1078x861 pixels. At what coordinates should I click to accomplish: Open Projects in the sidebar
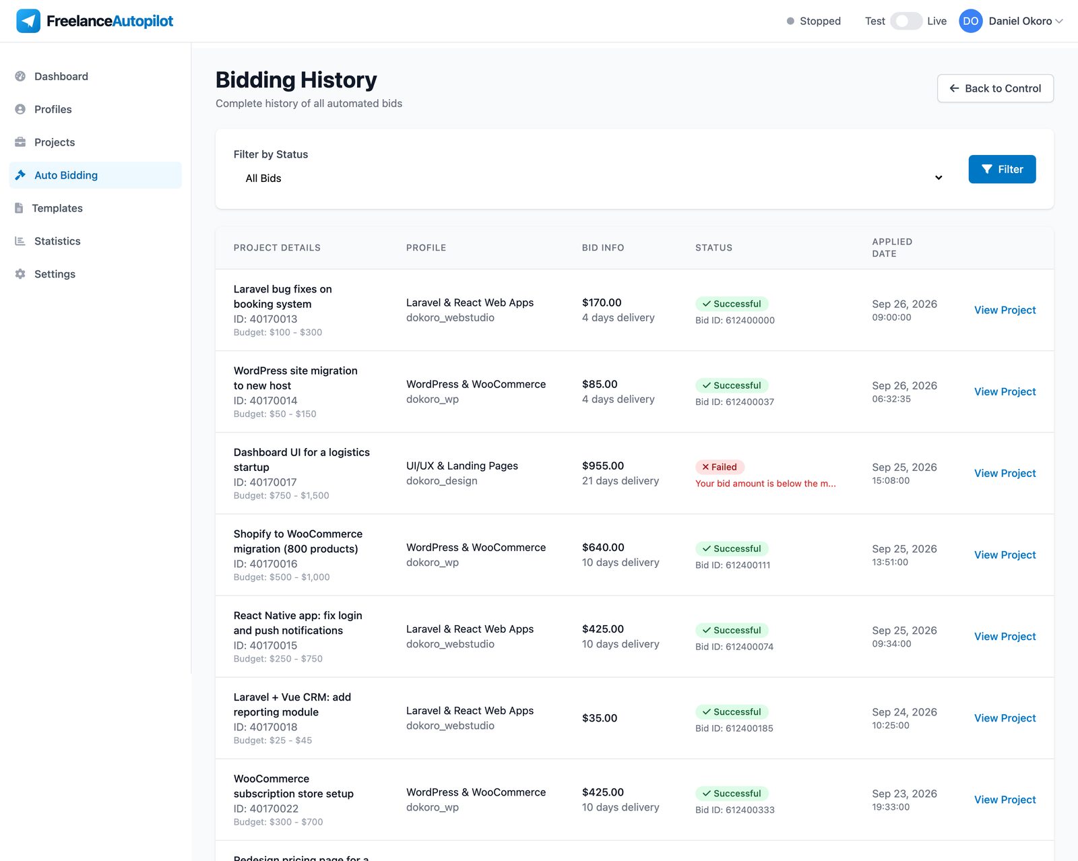(96, 142)
